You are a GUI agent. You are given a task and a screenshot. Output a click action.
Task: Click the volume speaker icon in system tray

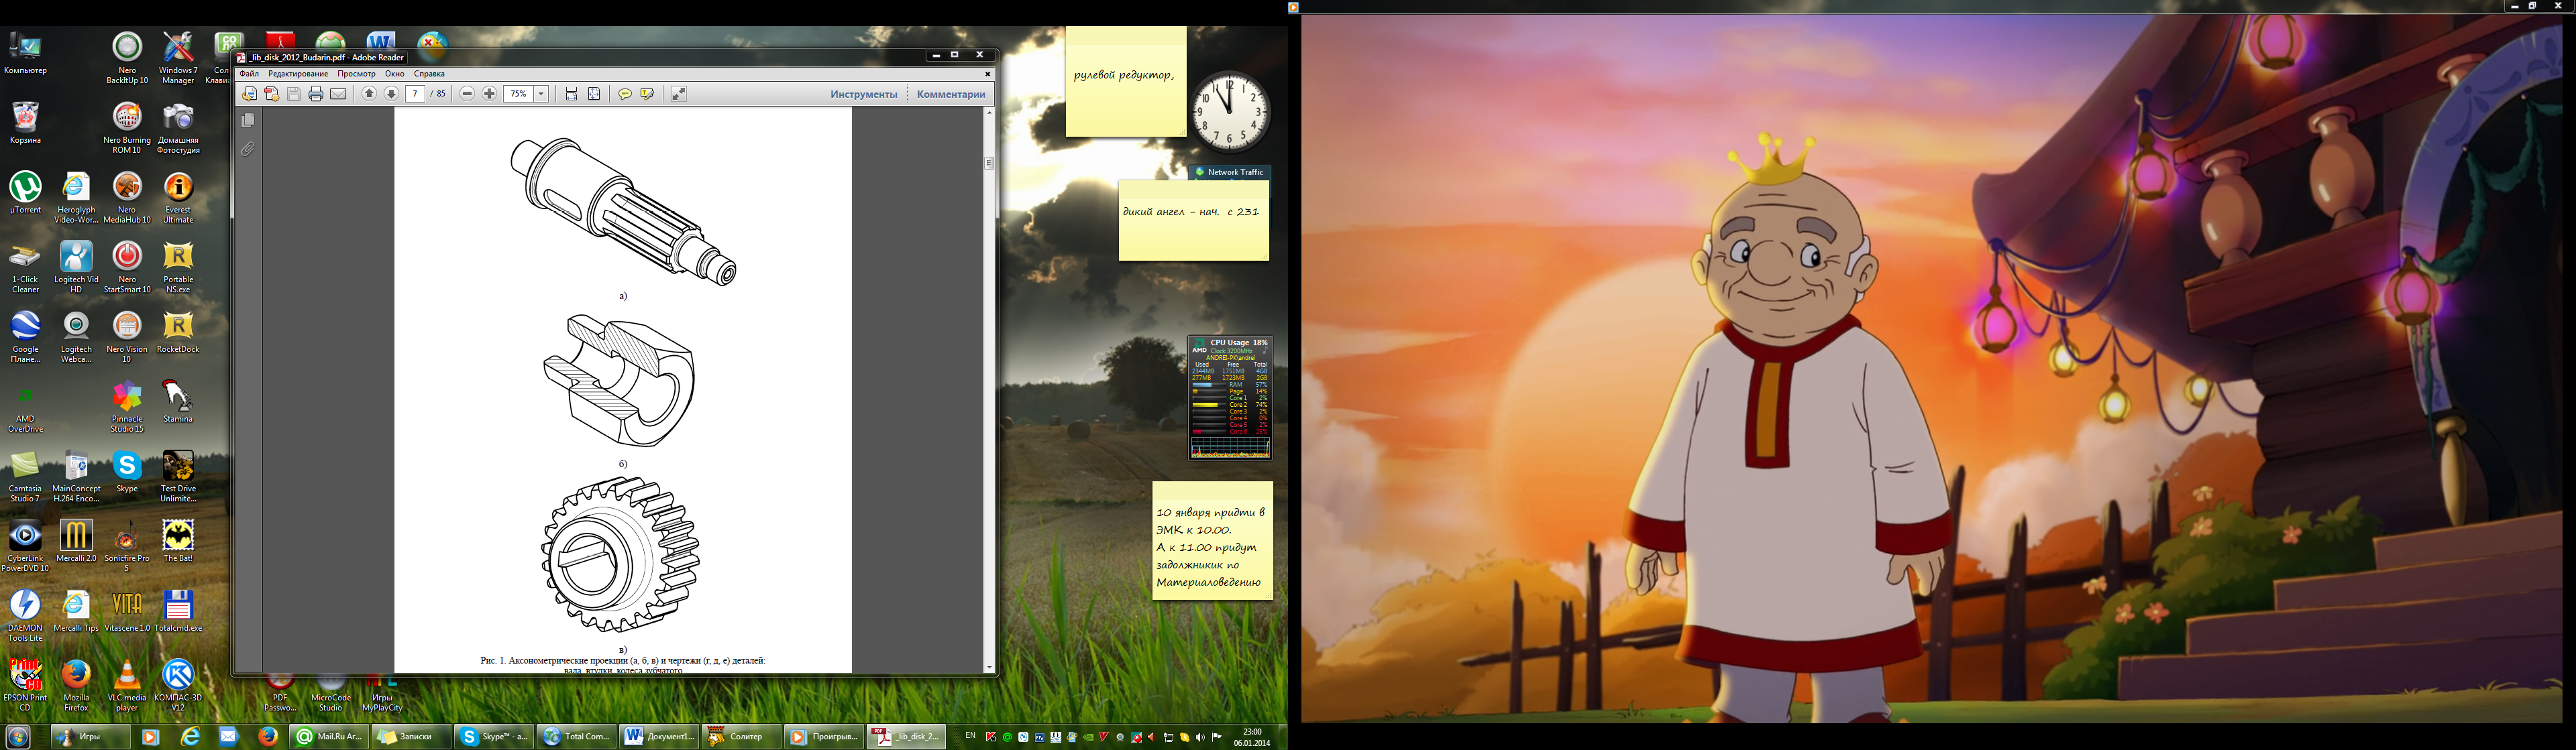(x=1200, y=737)
